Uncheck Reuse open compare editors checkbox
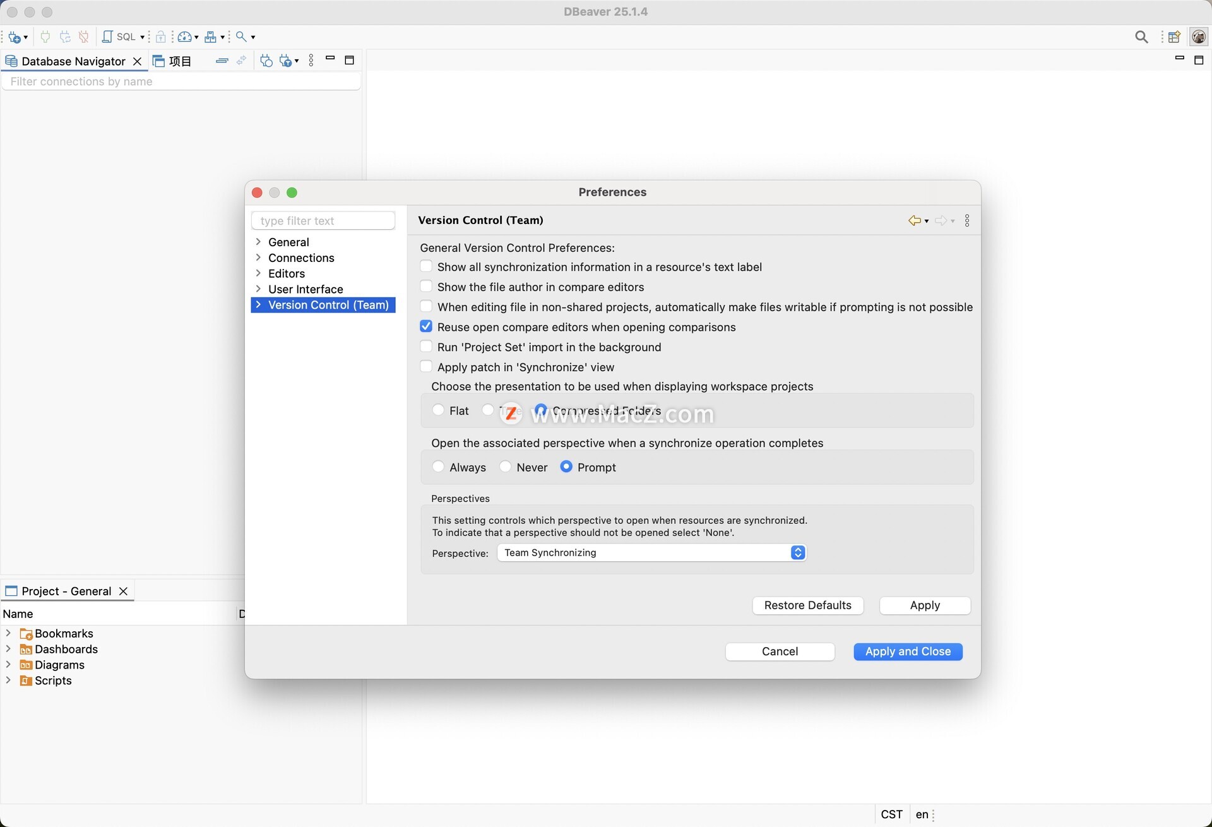This screenshot has width=1212, height=827. pyautogui.click(x=426, y=326)
